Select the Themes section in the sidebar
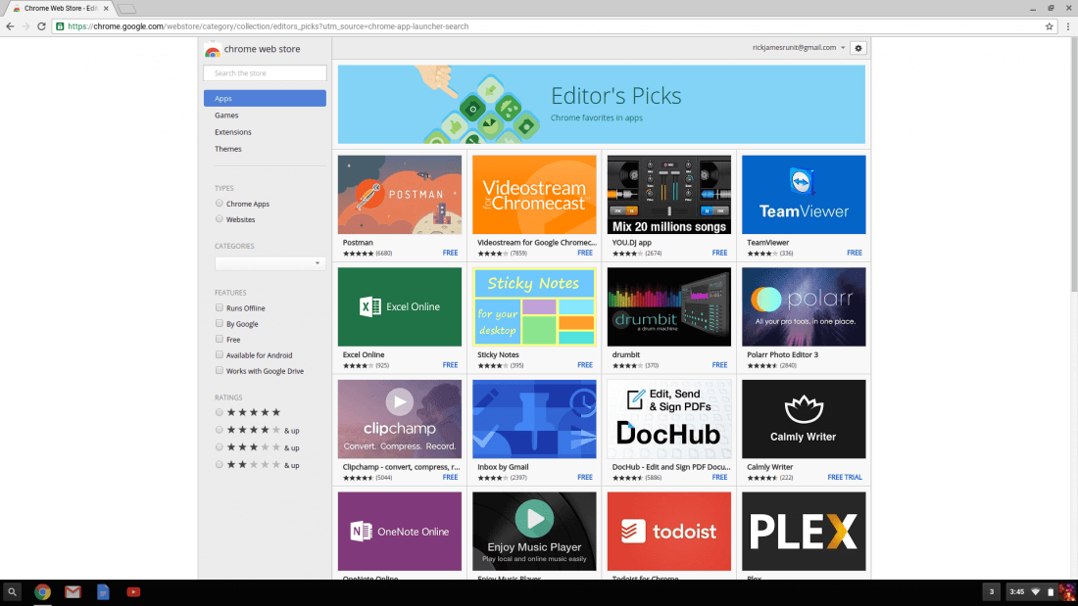This screenshot has height=606, width=1078. (x=228, y=149)
